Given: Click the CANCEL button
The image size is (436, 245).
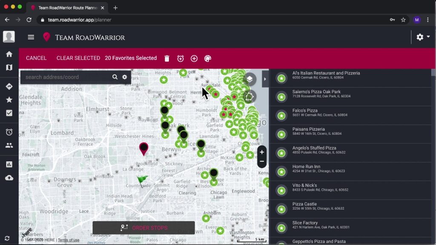Looking at the screenshot, I should [x=37, y=58].
